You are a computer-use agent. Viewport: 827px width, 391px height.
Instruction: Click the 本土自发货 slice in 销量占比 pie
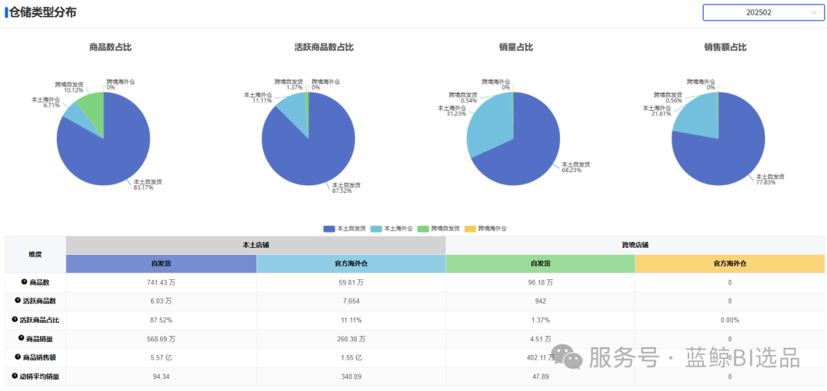point(528,153)
